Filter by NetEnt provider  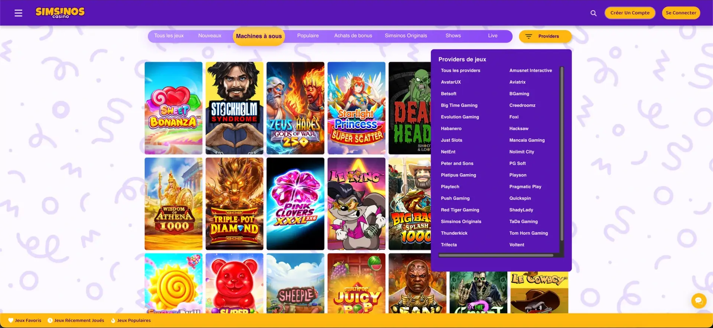tap(448, 152)
